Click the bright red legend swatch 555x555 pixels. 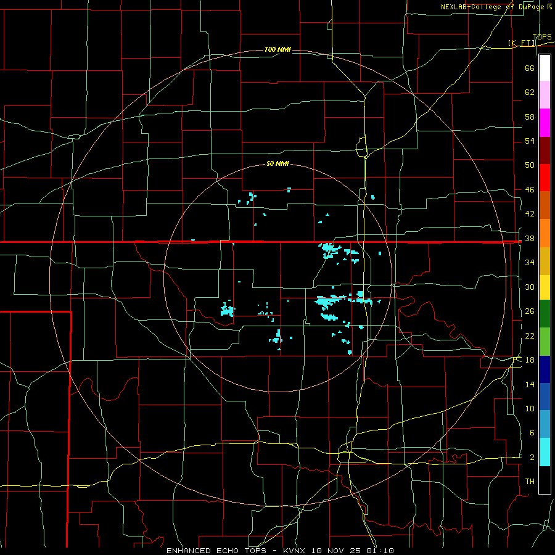coord(545,178)
